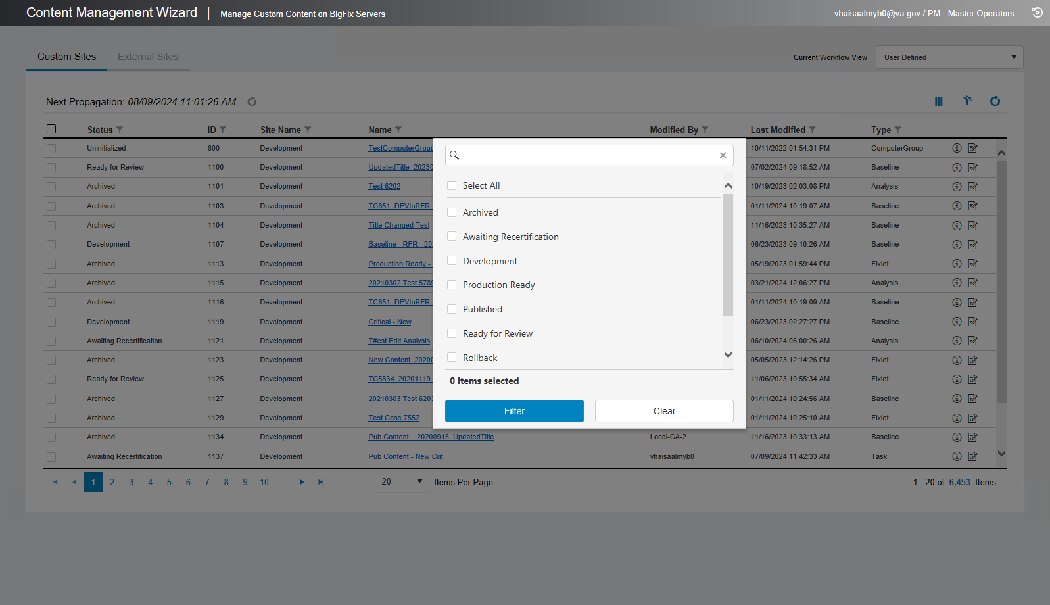Check the Awaiting Recertification filter option
Screen dimensions: 1050x605
coord(452,236)
